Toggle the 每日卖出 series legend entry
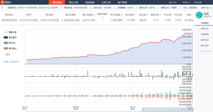This screenshot has width=213, height=112. pos(10,48)
